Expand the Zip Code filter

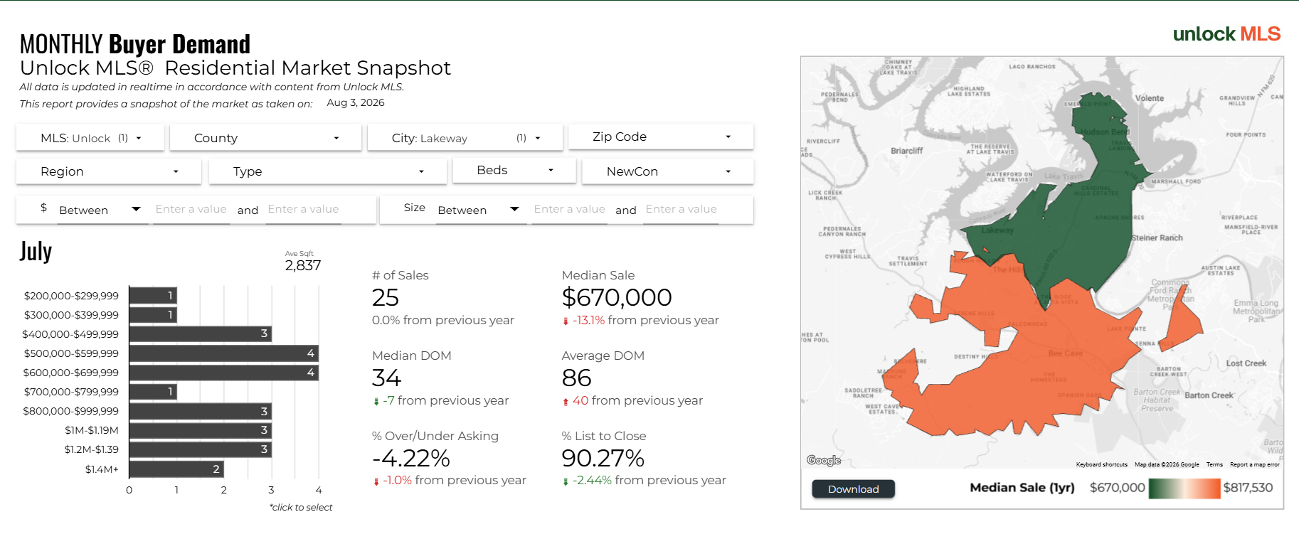tap(661, 137)
